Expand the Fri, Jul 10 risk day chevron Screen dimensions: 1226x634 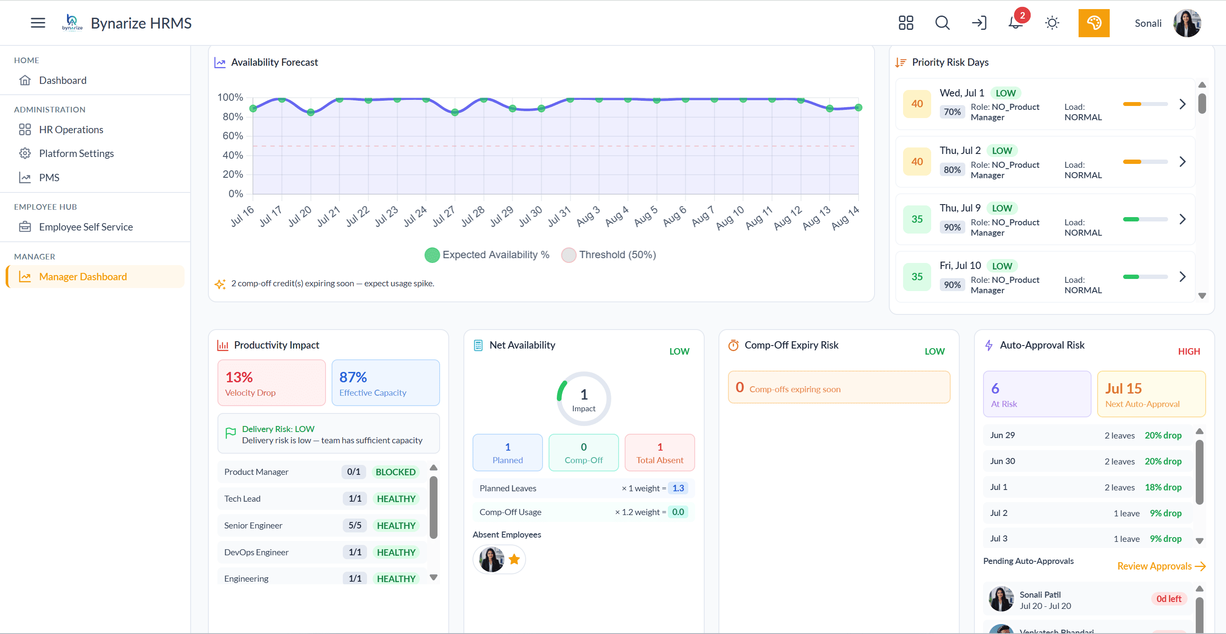pos(1183,276)
